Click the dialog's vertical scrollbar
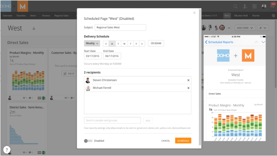This screenshot has height=156, width=277. click(200, 77)
